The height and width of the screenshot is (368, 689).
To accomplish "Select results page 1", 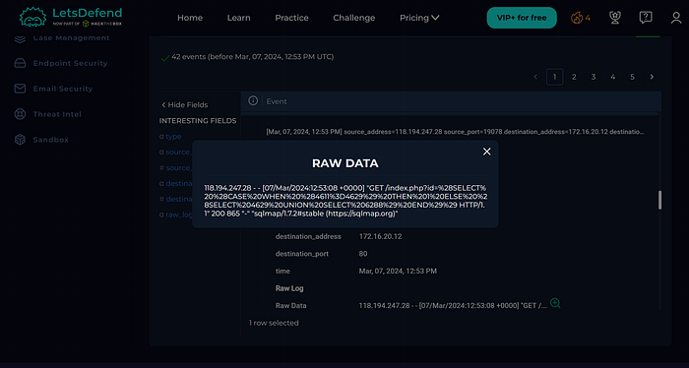I will coord(555,77).
